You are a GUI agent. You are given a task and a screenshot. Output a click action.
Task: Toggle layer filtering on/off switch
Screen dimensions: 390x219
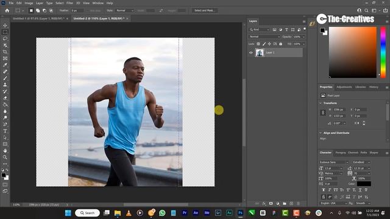coord(305,29)
